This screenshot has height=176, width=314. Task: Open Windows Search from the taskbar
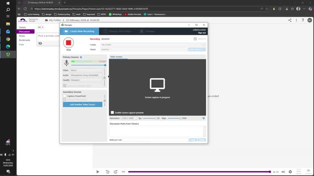tap(8, 10)
